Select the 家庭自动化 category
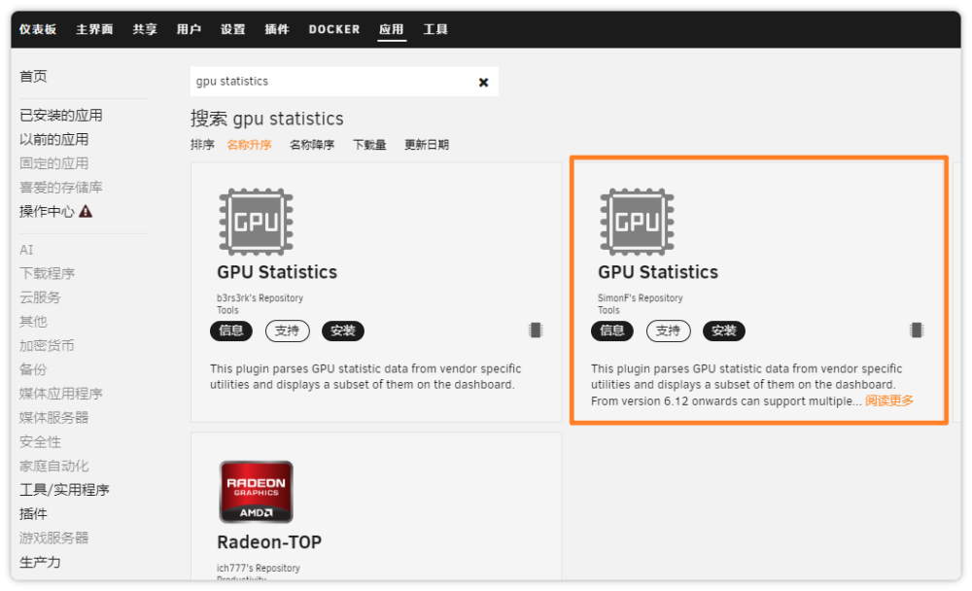The height and width of the screenshot is (591, 972). [x=53, y=466]
